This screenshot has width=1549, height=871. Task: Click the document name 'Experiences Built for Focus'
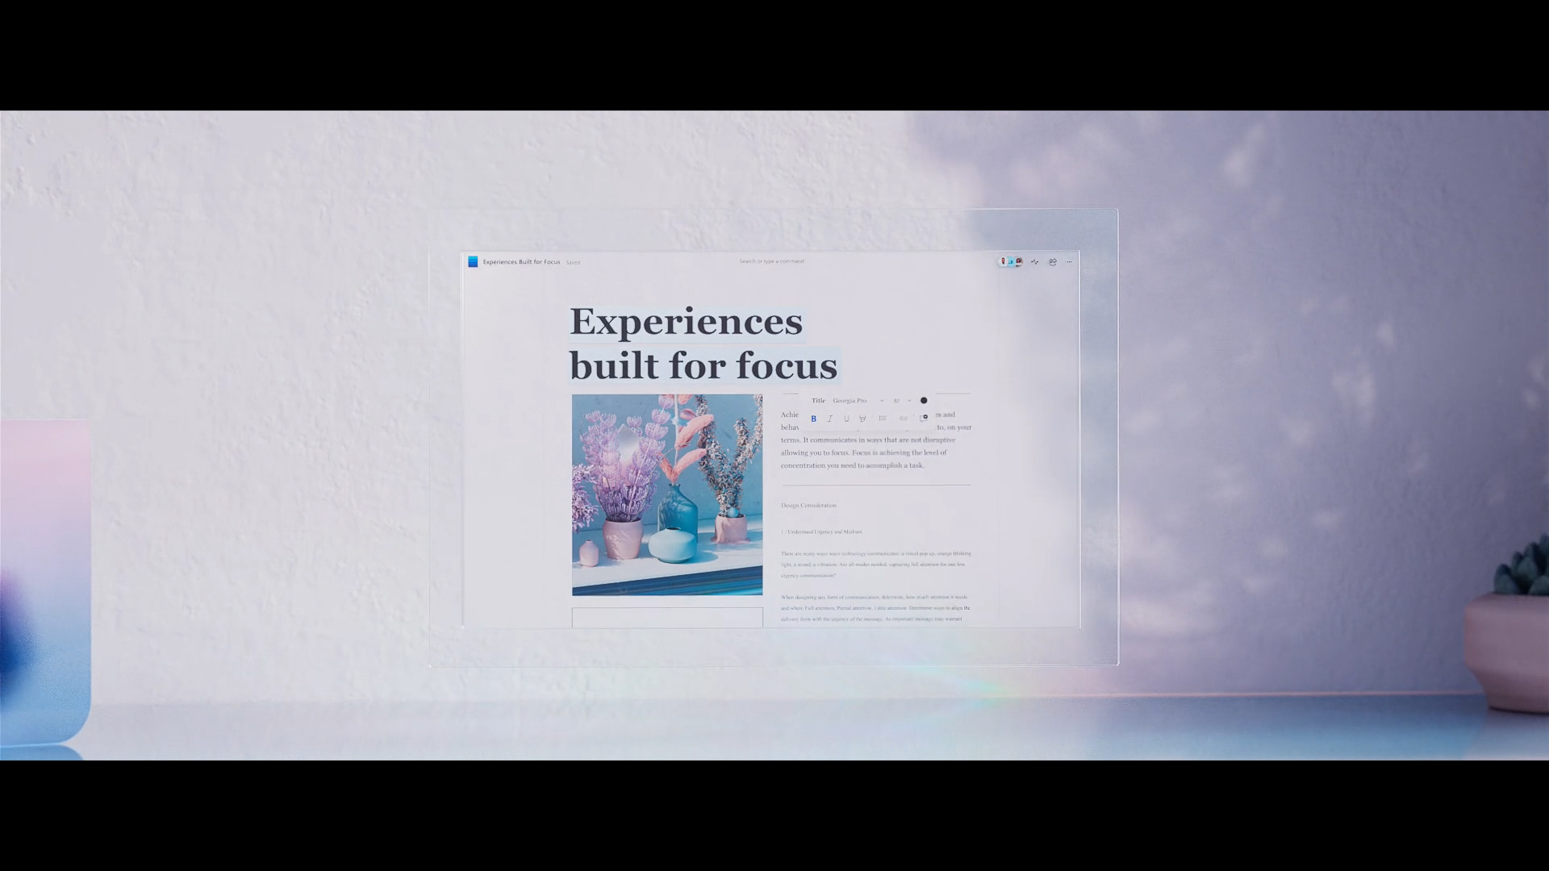(521, 262)
